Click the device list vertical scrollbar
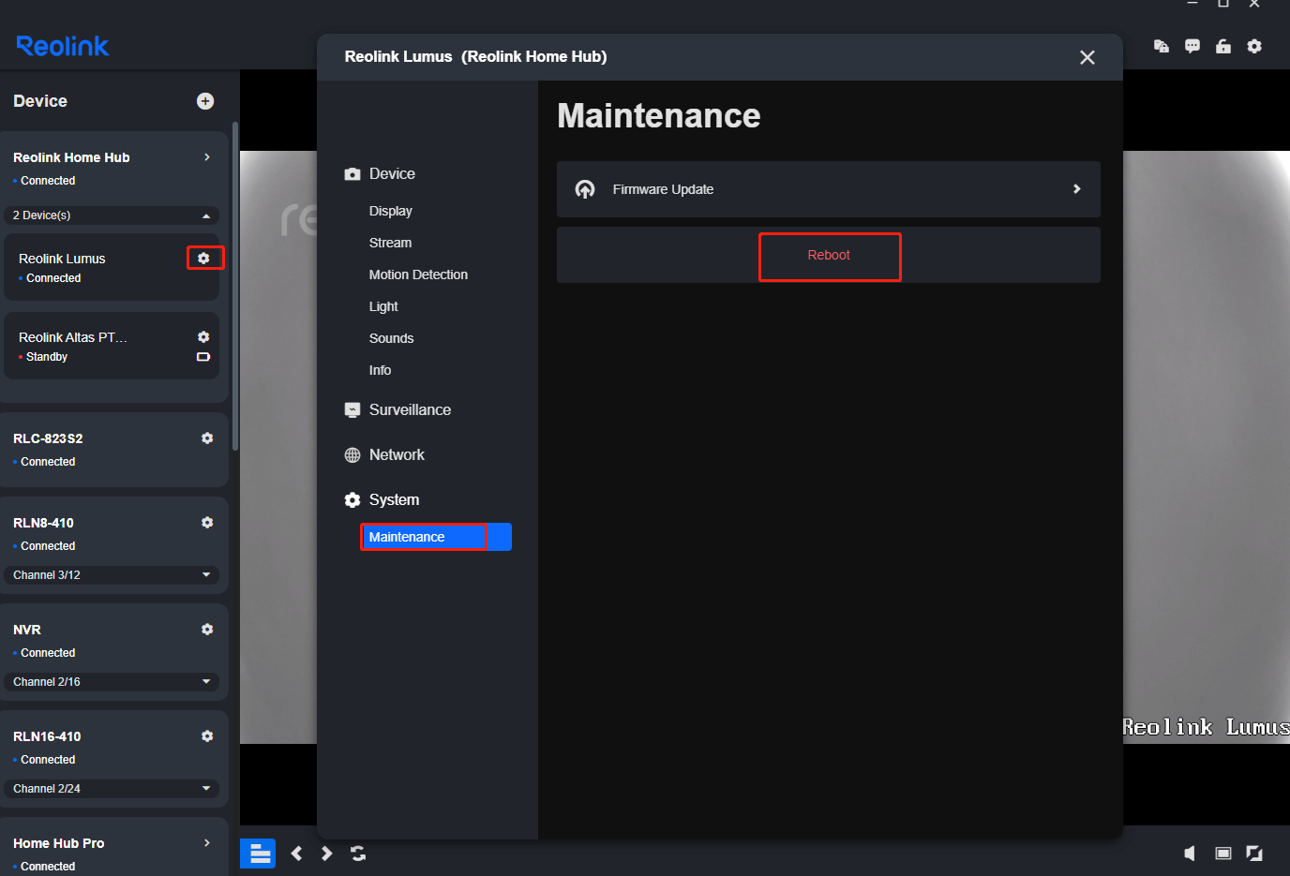1290x876 pixels. [235, 281]
